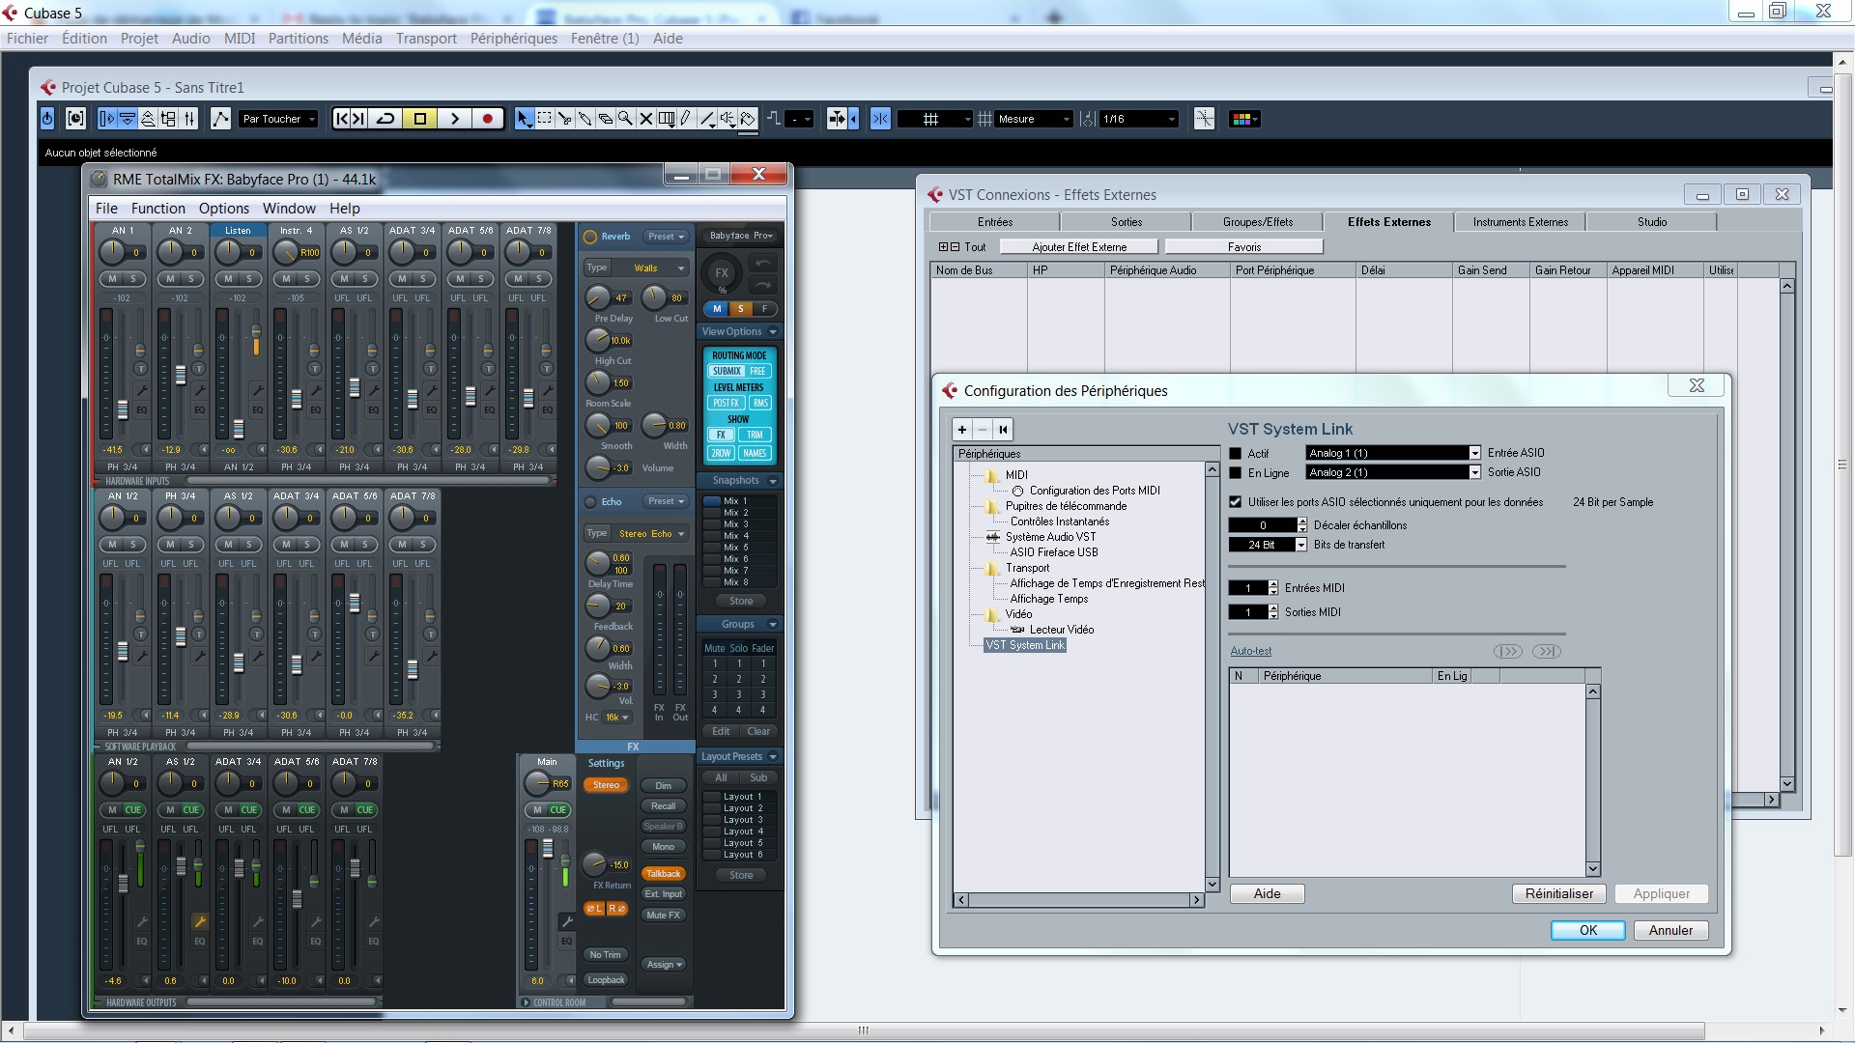Toggle the Echo on/off circle

pos(590,502)
